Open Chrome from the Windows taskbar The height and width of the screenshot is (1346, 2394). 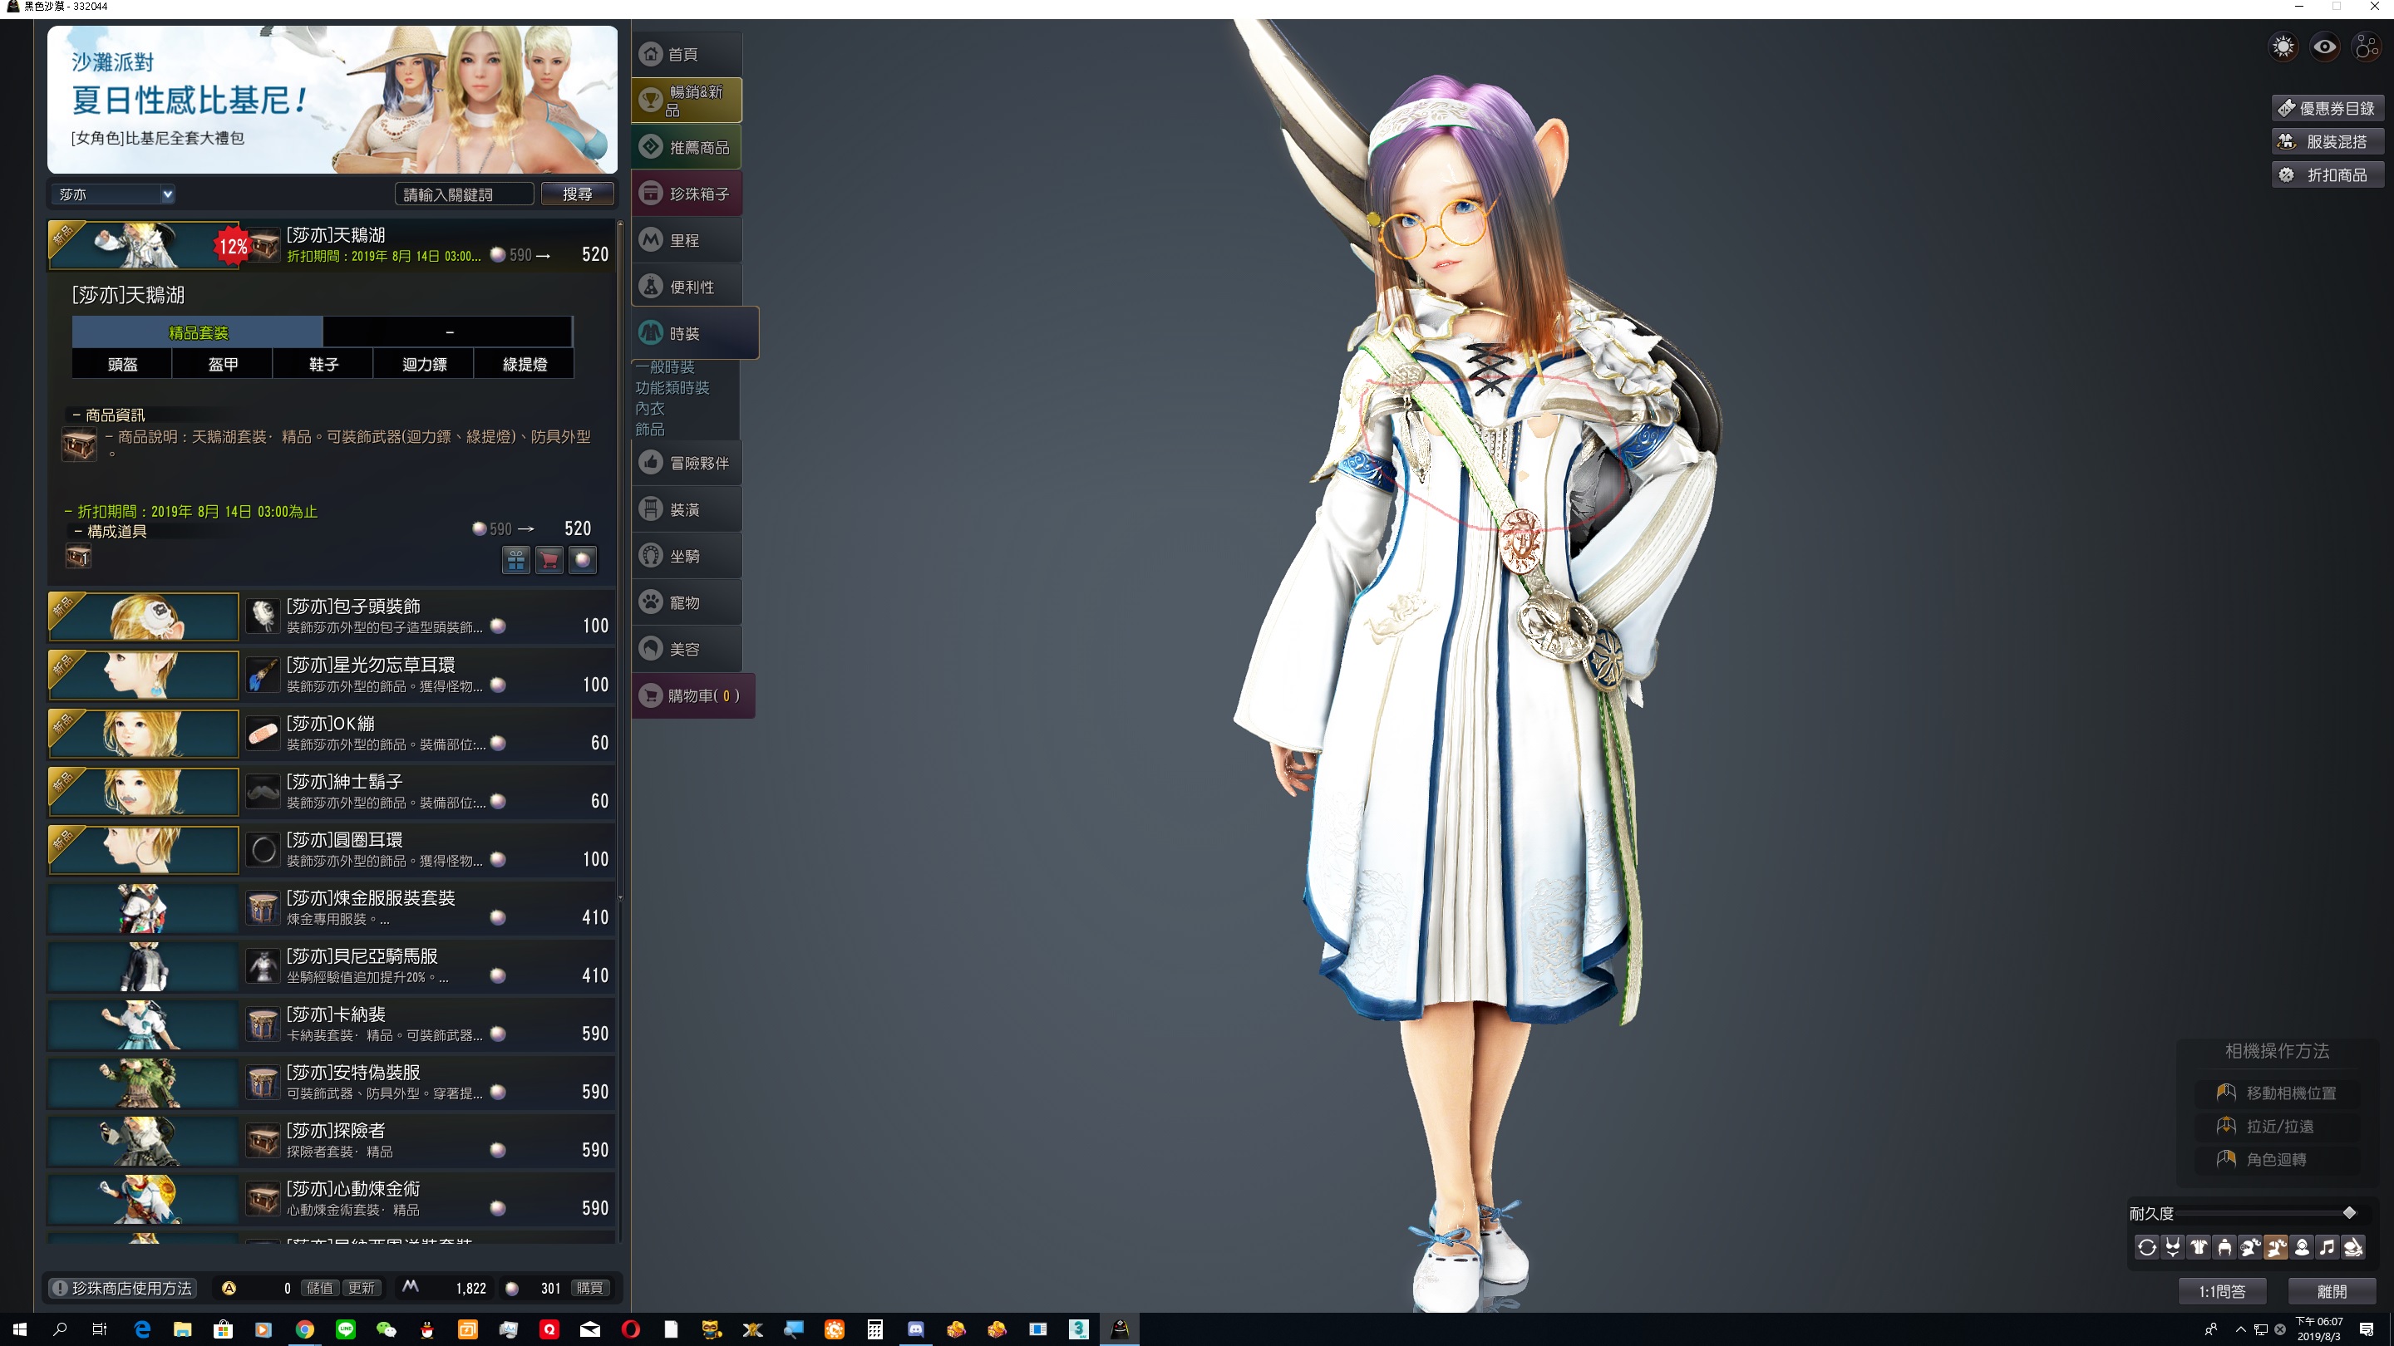[305, 1329]
